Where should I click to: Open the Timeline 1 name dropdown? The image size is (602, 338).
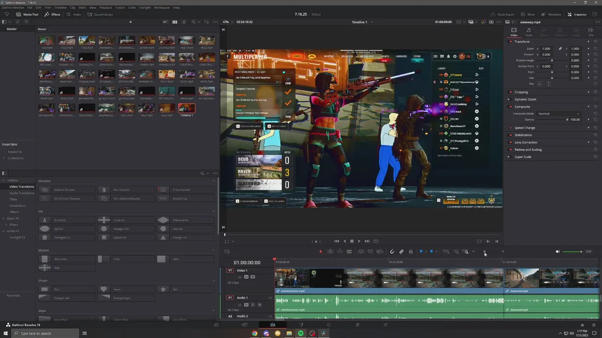pyautogui.click(x=363, y=22)
